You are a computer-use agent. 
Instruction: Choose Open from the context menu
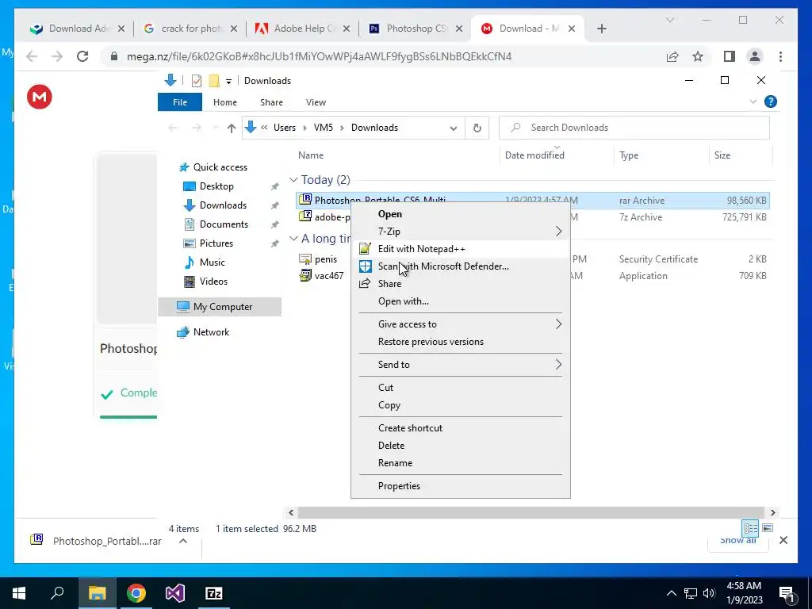pyautogui.click(x=461, y=214)
